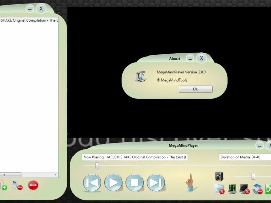Minimize the playlist window
The height and width of the screenshot is (203, 271).
(x=30, y=9)
